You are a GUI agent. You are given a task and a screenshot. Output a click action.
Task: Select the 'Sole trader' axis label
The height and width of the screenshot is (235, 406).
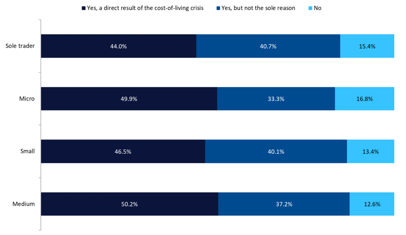(20, 46)
